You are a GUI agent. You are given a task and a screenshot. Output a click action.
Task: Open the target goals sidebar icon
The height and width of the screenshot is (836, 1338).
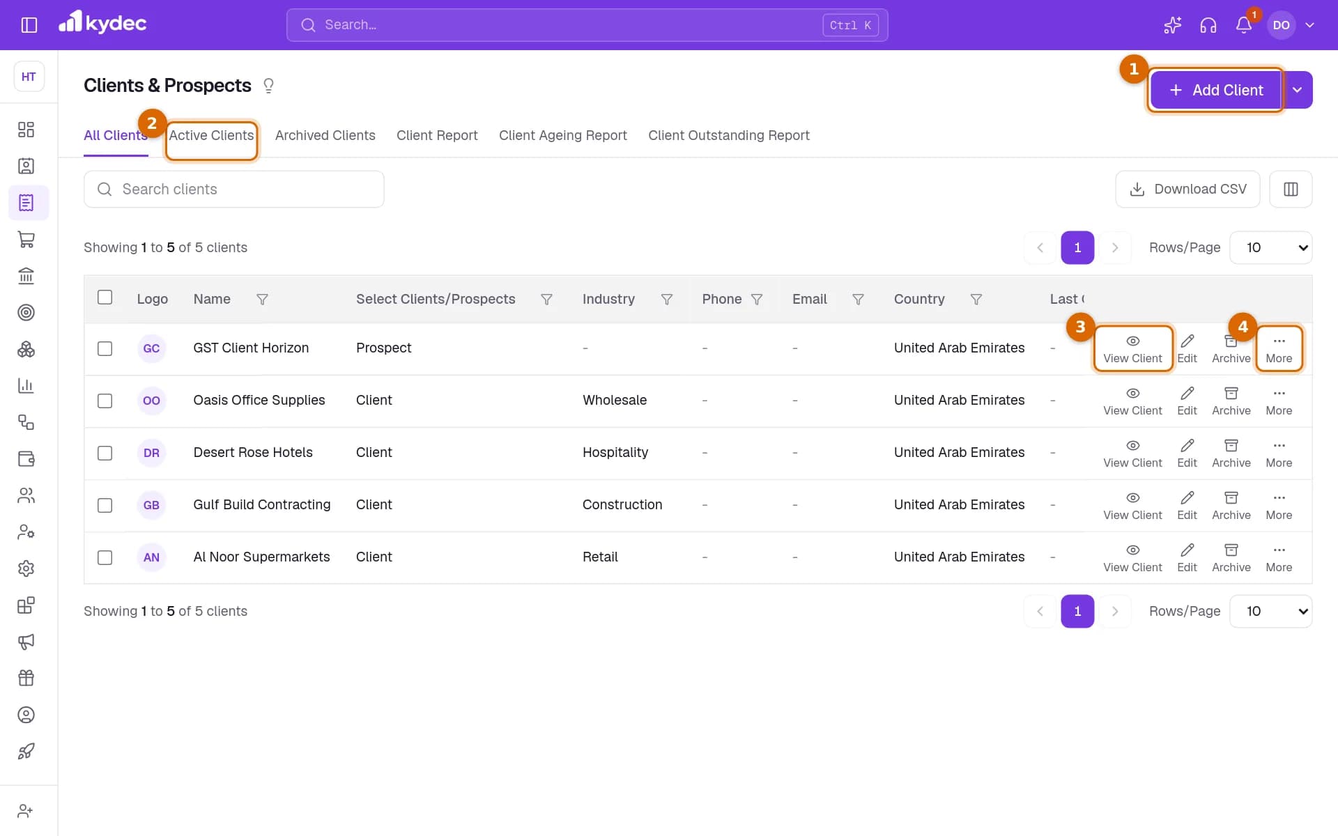click(x=26, y=313)
